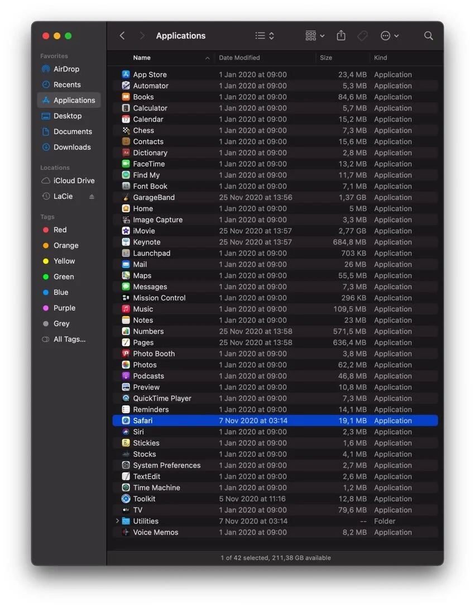Click the Safari app icon
The height and width of the screenshot is (607, 475).
(x=126, y=420)
